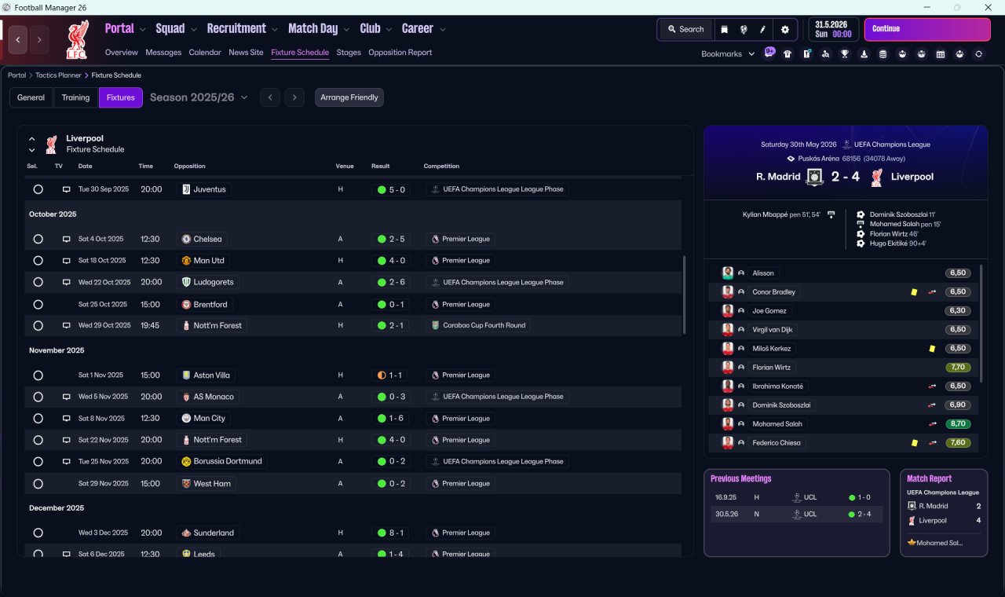This screenshot has width=1005, height=597.
Task: Open the settings gear icon
Action: 785,29
